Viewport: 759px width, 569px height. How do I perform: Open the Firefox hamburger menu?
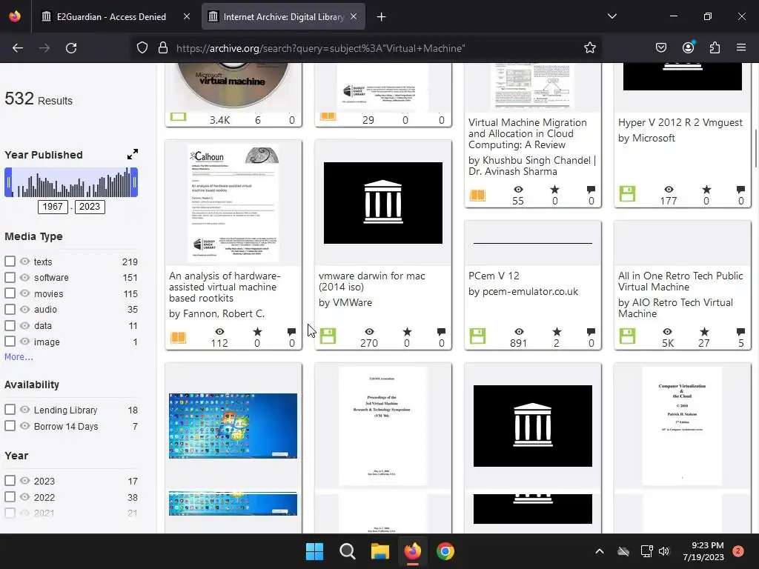coord(741,48)
